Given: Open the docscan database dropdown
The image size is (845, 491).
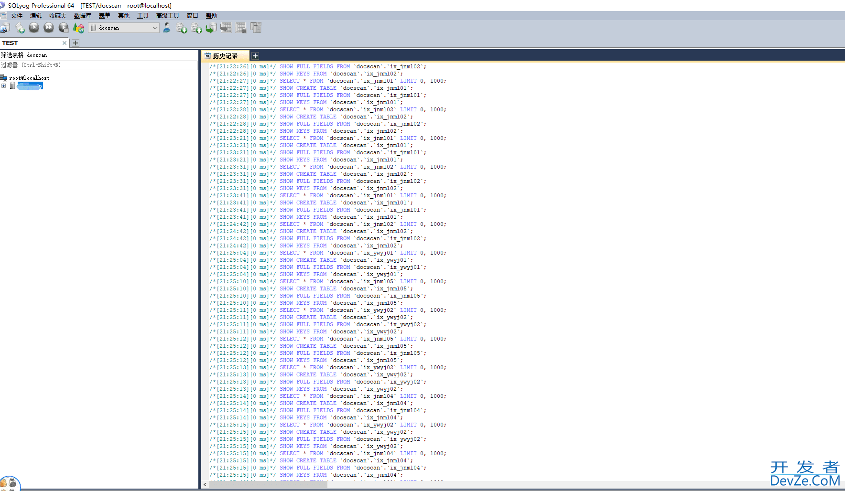Looking at the screenshot, I should [x=124, y=28].
